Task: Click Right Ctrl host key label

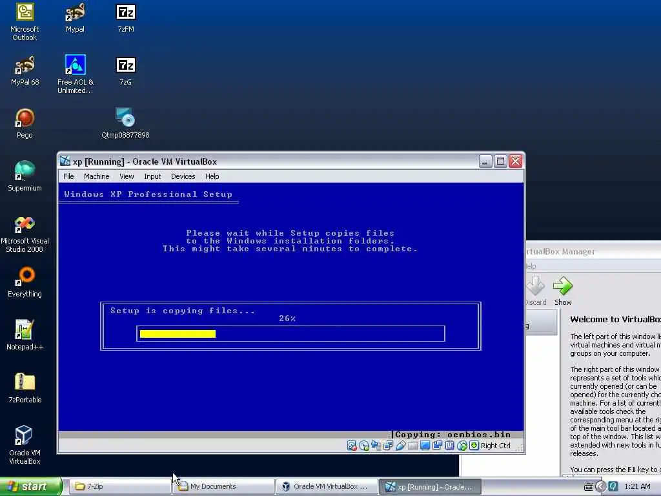Action: pos(495,446)
